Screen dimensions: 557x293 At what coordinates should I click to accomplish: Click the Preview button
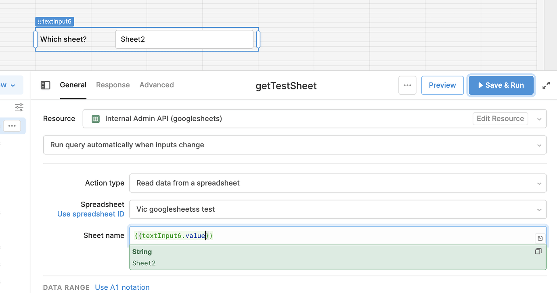pyautogui.click(x=442, y=85)
